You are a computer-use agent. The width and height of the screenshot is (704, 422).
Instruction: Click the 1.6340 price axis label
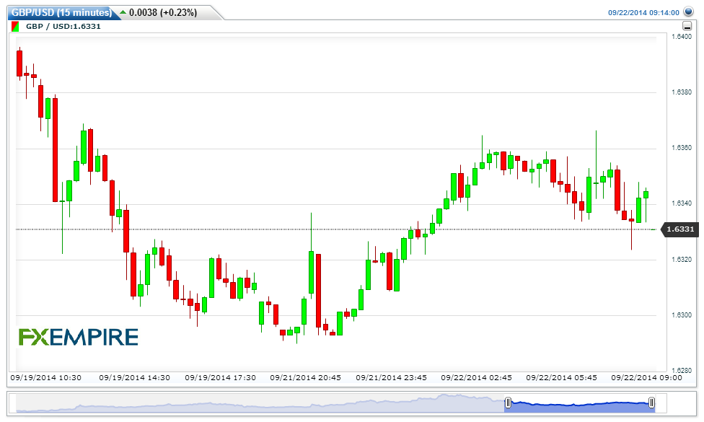click(681, 203)
